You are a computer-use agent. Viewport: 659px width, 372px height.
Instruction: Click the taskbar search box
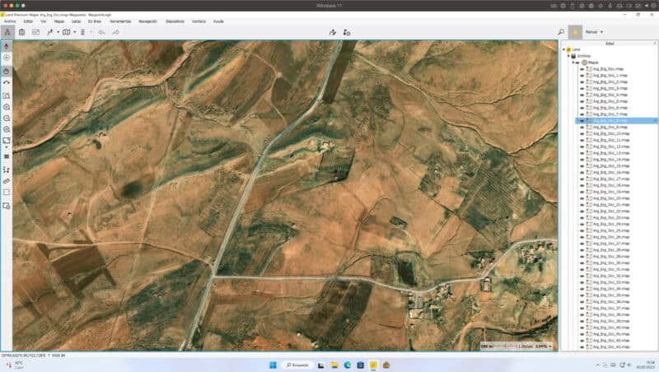[x=297, y=365]
